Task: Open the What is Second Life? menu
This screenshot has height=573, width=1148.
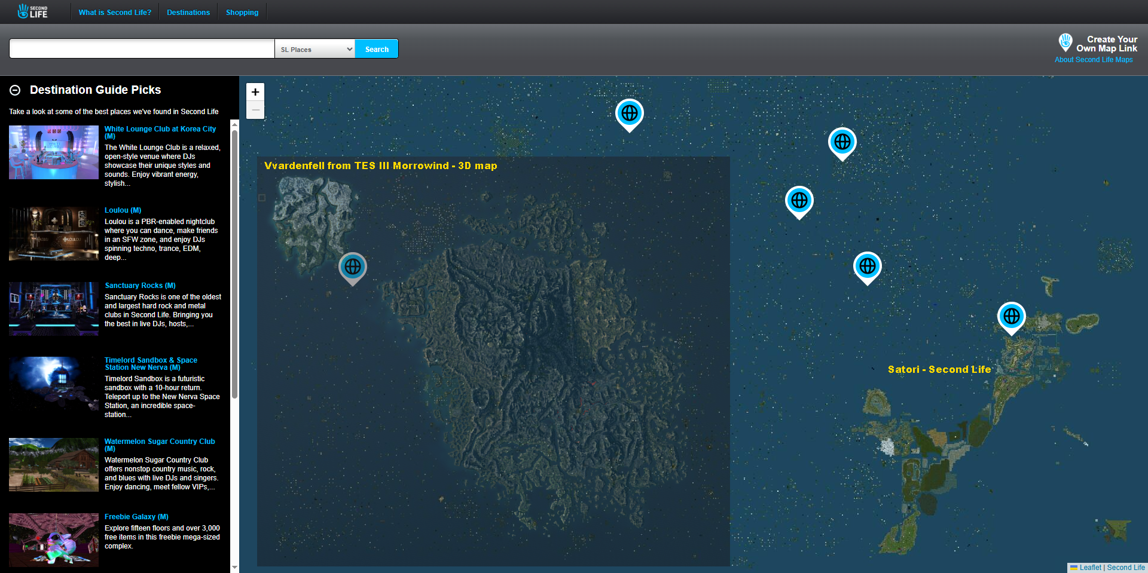Action: coord(115,13)
